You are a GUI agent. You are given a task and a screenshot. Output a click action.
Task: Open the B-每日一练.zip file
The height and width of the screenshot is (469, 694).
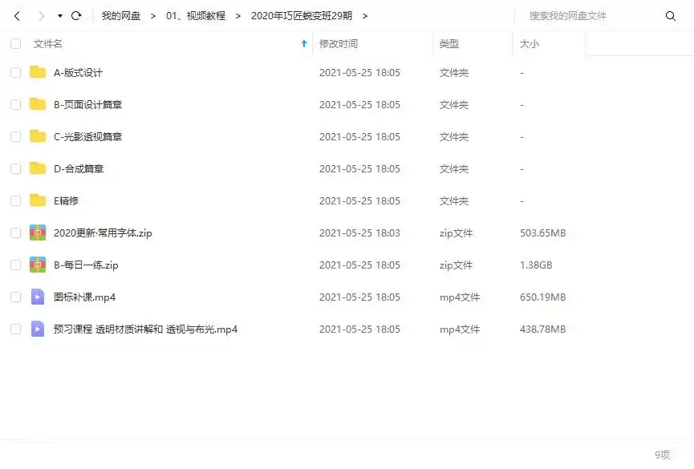pyautogui.click(x=83, y=265)
